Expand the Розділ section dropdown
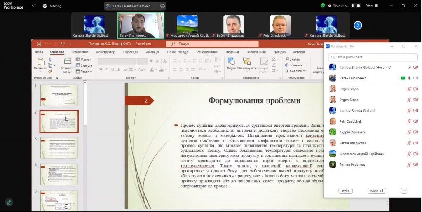The height and width of the screenshot is (212, 422). point(84,72)
